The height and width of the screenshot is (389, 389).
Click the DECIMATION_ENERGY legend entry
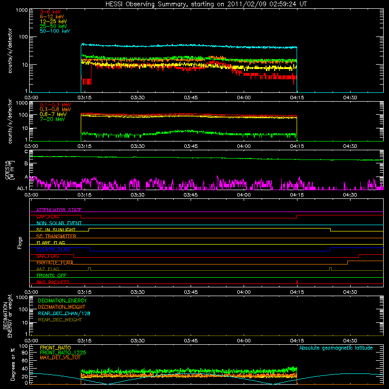(62, 301)
